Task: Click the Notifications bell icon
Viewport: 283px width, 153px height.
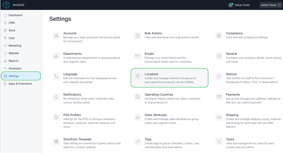Action: 56,97
